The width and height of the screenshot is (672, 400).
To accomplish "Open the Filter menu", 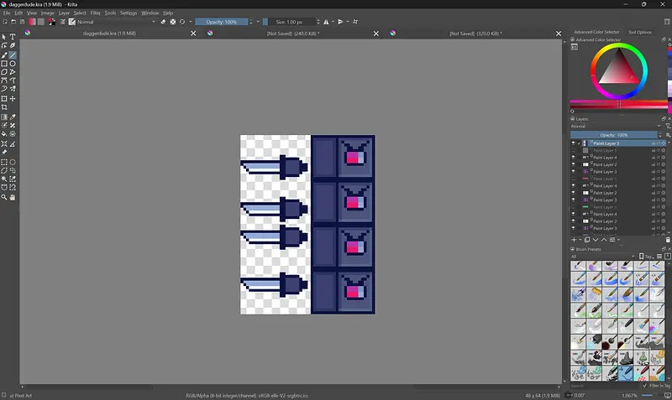I will tap(95, 13).
